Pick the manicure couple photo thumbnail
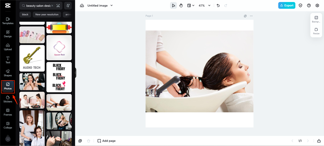The width and height of the screenshot is (324, 146). pyautogui.click(x=32, y=100)
